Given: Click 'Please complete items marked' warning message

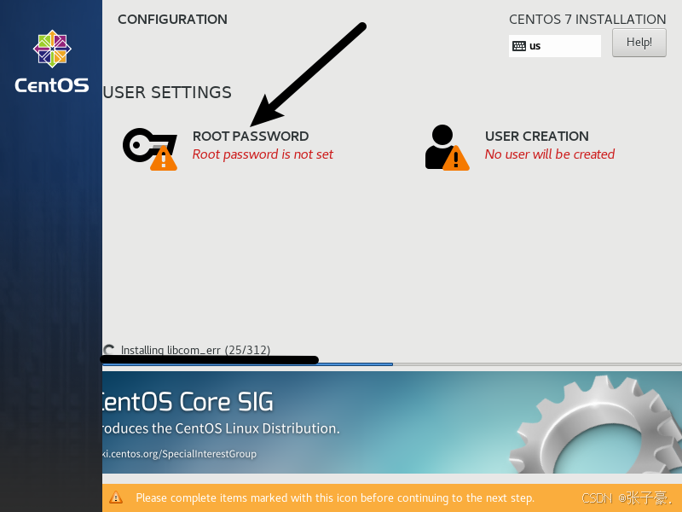Looking at the screenshot, I should pos(335,497).
